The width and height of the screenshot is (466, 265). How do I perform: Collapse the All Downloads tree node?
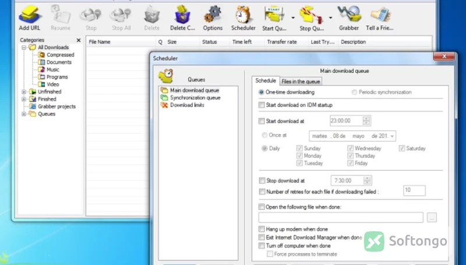click(24, 48)
